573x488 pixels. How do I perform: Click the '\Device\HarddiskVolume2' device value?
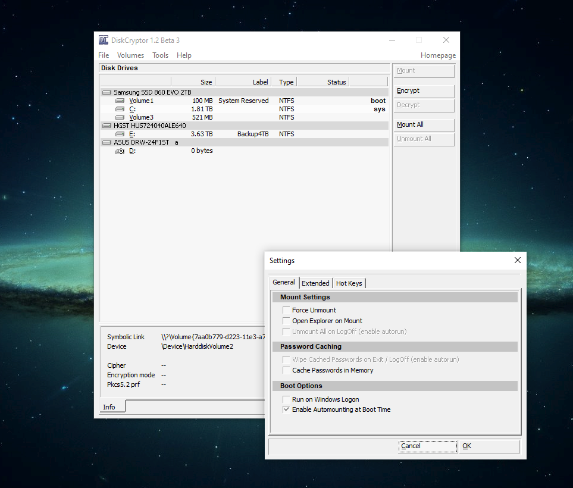tap(197, 346)
